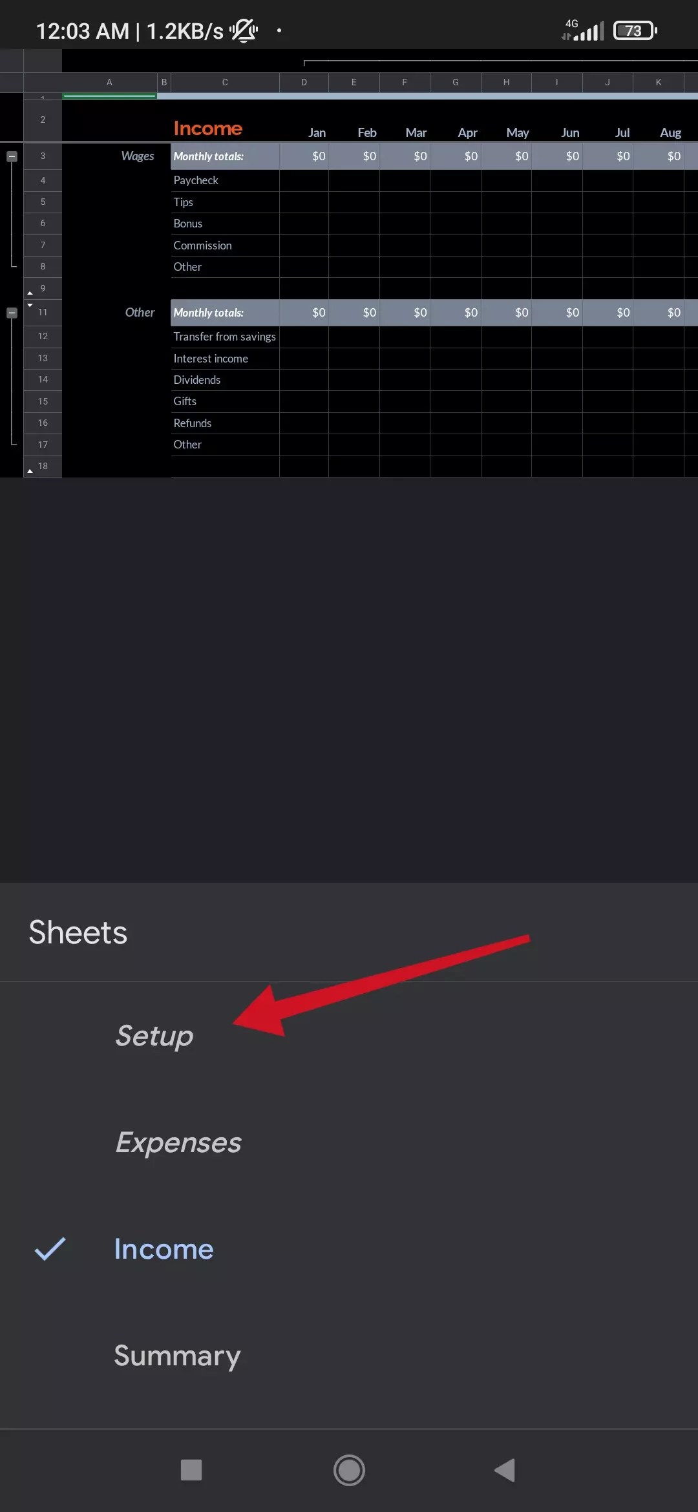Image resolution: width=698 pixels, height=1512 pixels.
Task: Tap the muted notification icon in status bar
Action: click(244, 29)
